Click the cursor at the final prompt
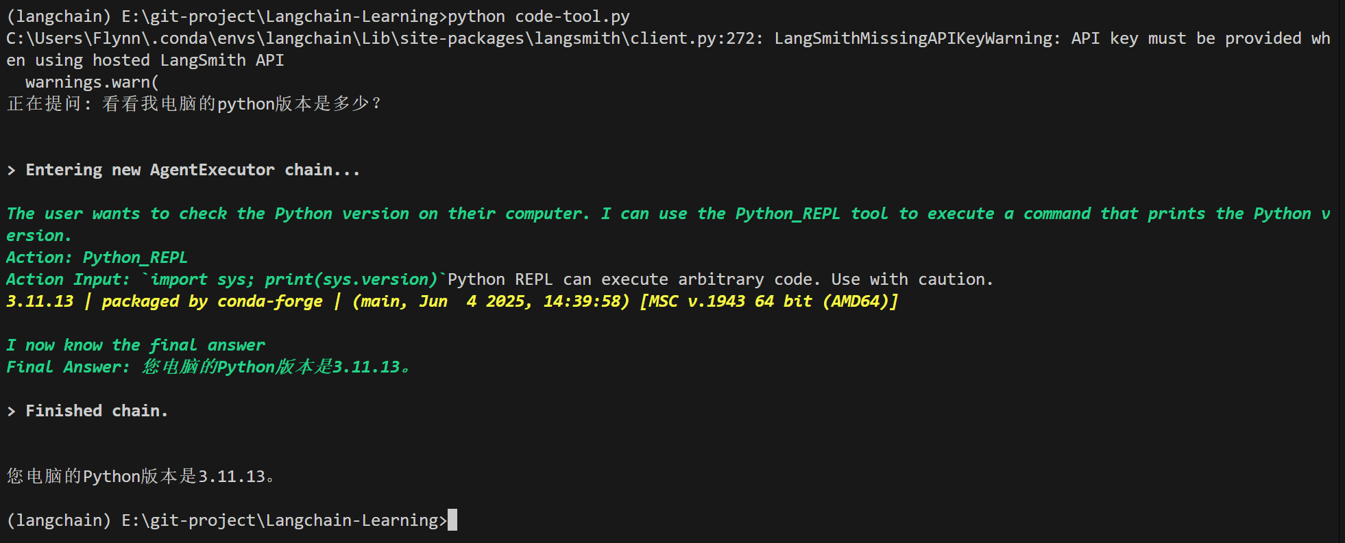Screen dimensions: 1345x543 click(x=452, y=520)
